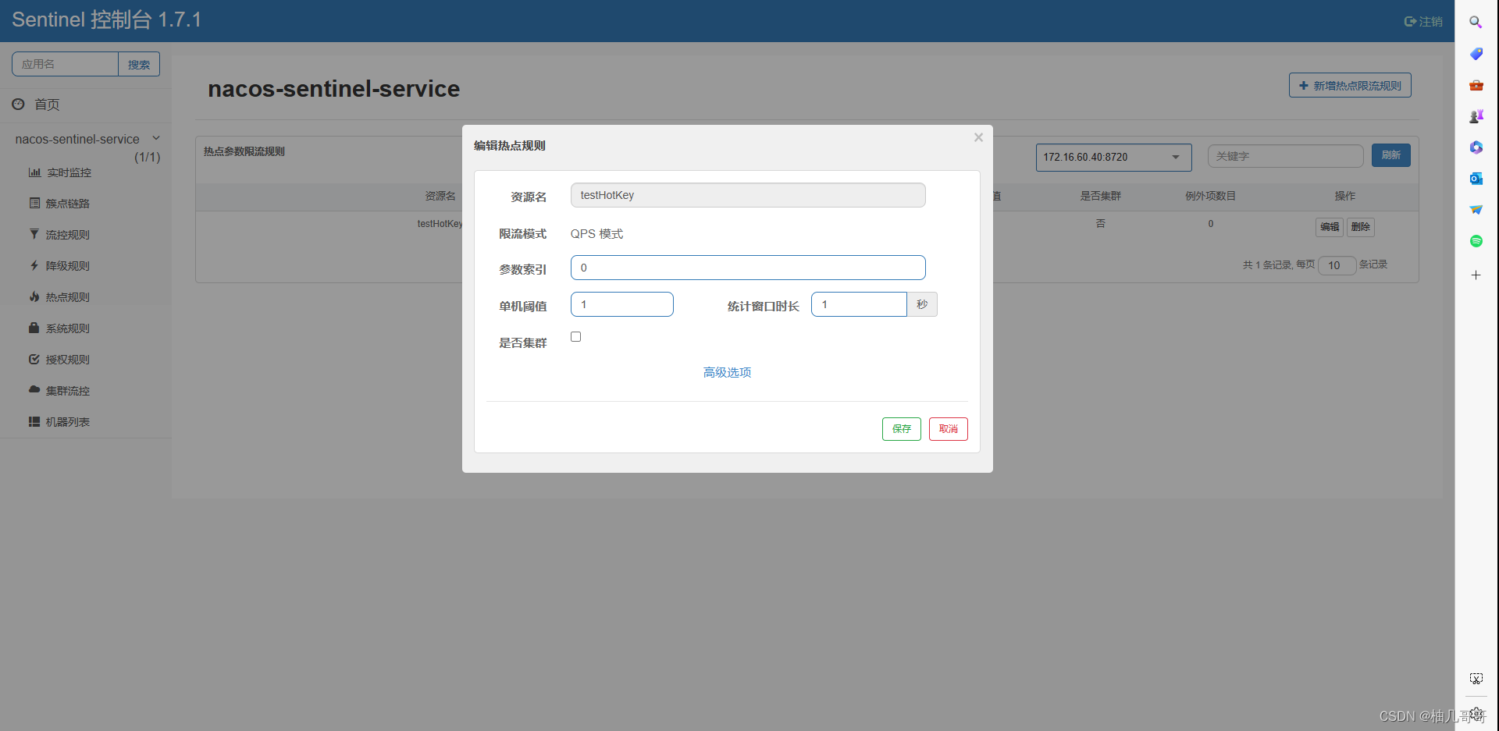The image size is (1499, 731).
Task: Open the chess pieces games icon in sidebar
Action: 1476,116
